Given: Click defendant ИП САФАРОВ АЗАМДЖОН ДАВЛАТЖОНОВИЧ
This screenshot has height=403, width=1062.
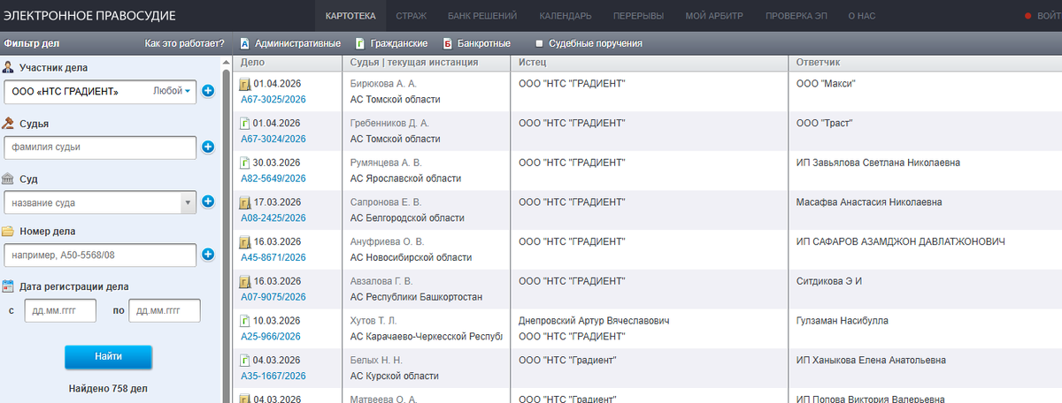Looking at the screenshot, I should tap(901, 241).
